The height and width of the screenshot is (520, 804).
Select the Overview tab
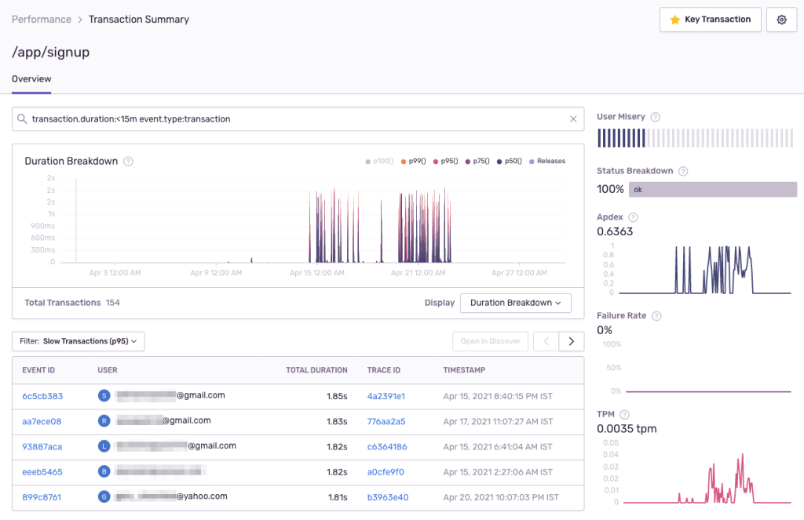[31, 79]
